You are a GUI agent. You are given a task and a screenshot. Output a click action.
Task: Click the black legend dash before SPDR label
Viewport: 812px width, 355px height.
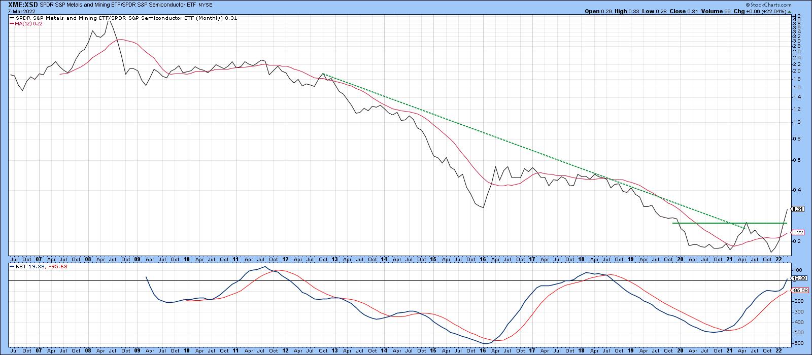[x=12, y=18]
